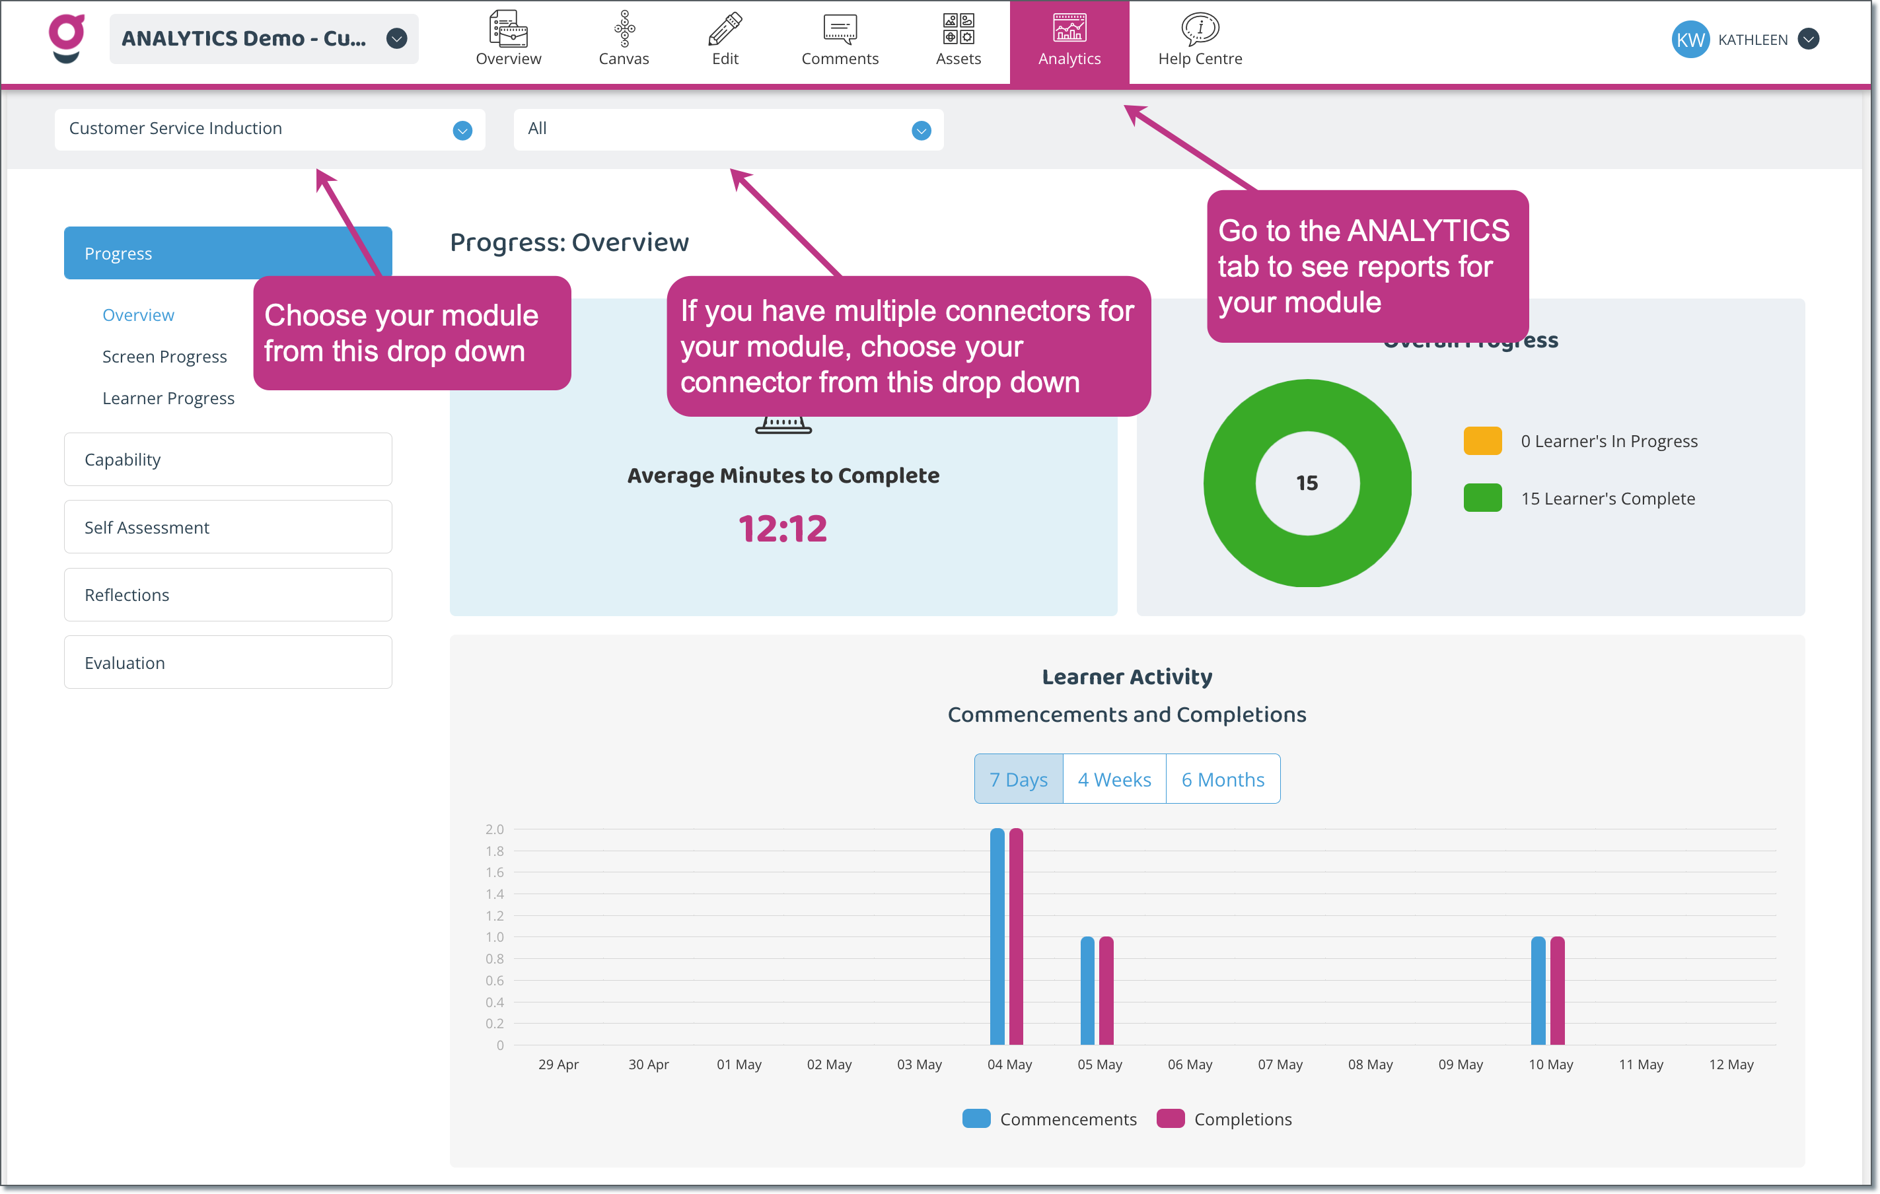The image size is (1880, 1194).
Task: Click the 10 May Commencements blue bar
Action: coord(1538,991)
